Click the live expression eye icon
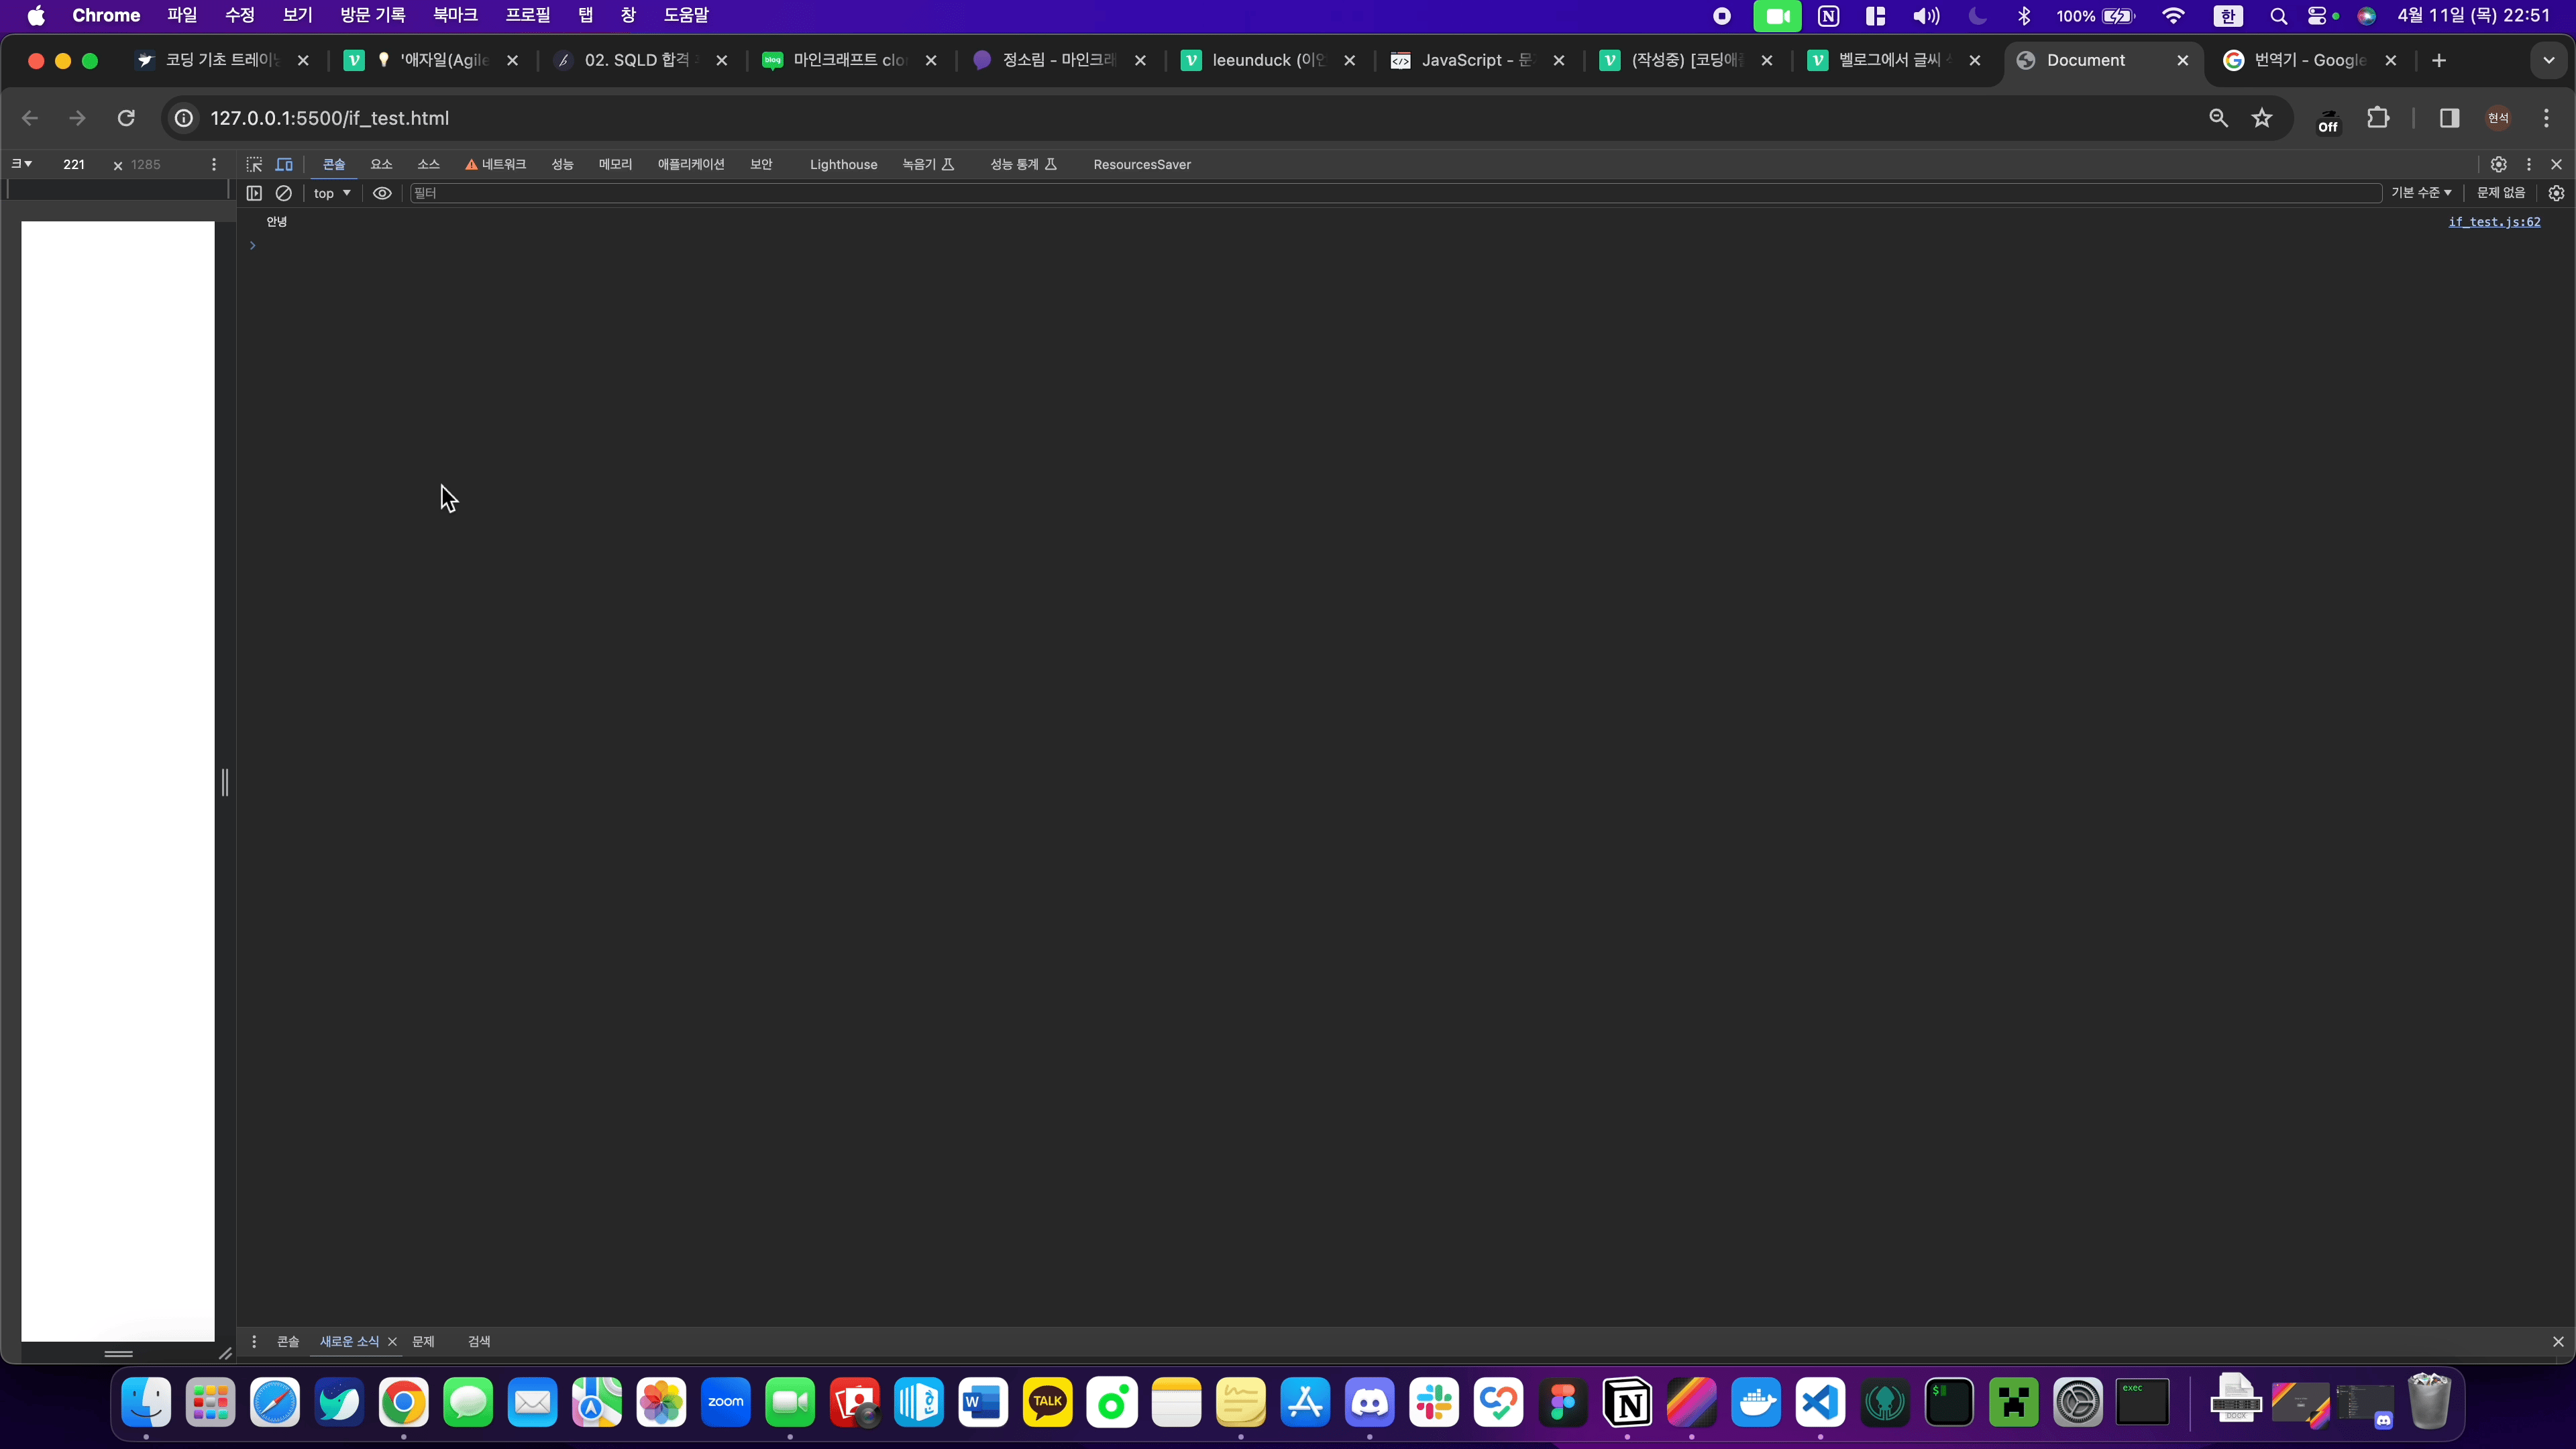Screen dimensions: 2576x1449 coord(382,193)
